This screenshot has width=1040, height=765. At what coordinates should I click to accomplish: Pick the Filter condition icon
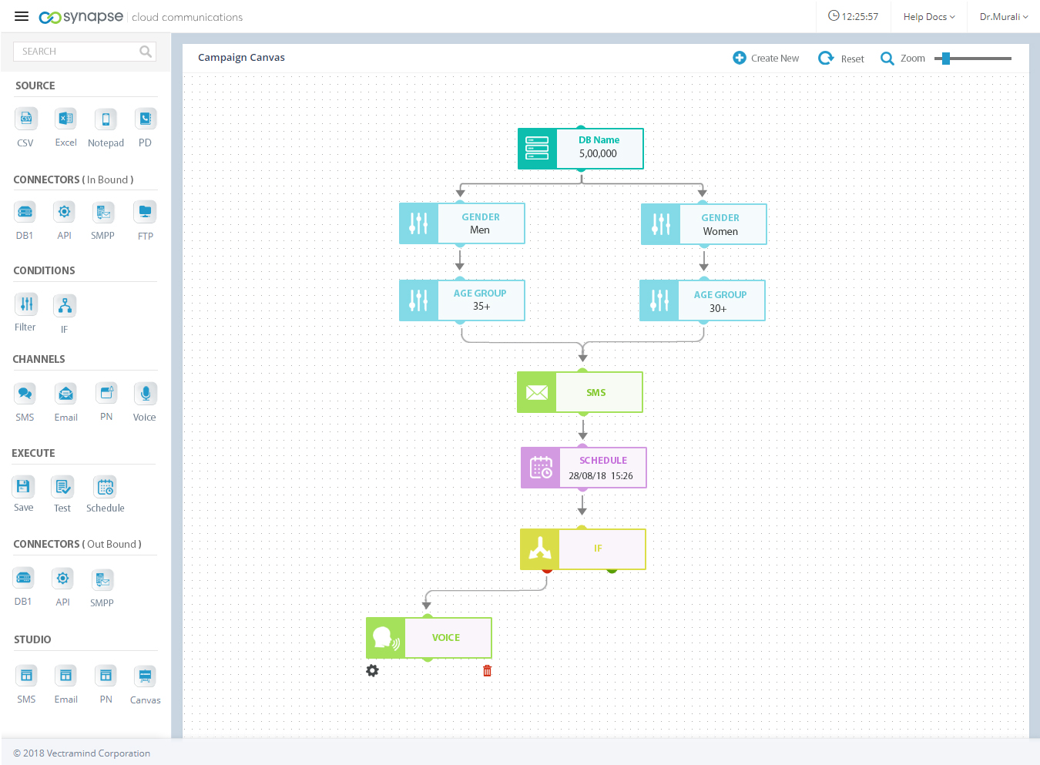[x=26, y=304]
